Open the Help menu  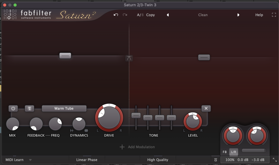[x=259, y=15]
